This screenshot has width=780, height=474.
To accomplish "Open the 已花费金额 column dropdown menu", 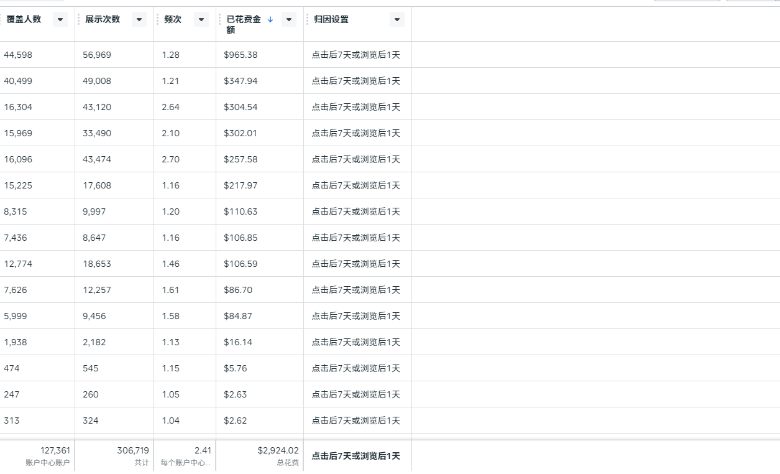I will tap(289, 19).
